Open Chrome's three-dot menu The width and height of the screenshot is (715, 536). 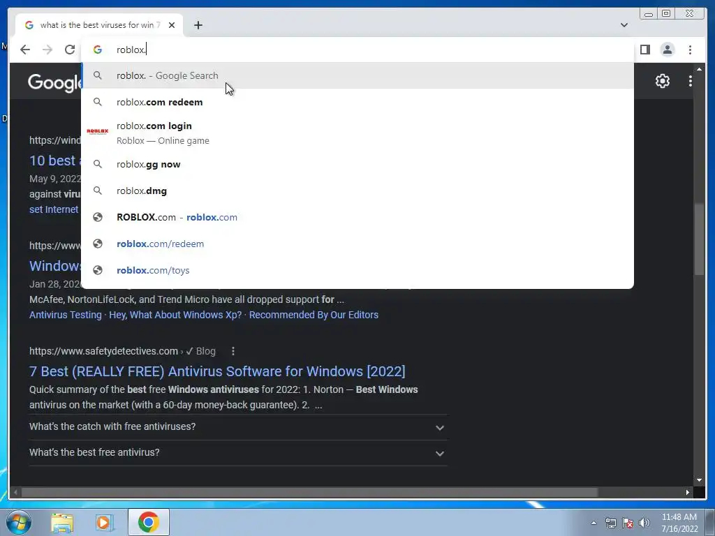690,50
